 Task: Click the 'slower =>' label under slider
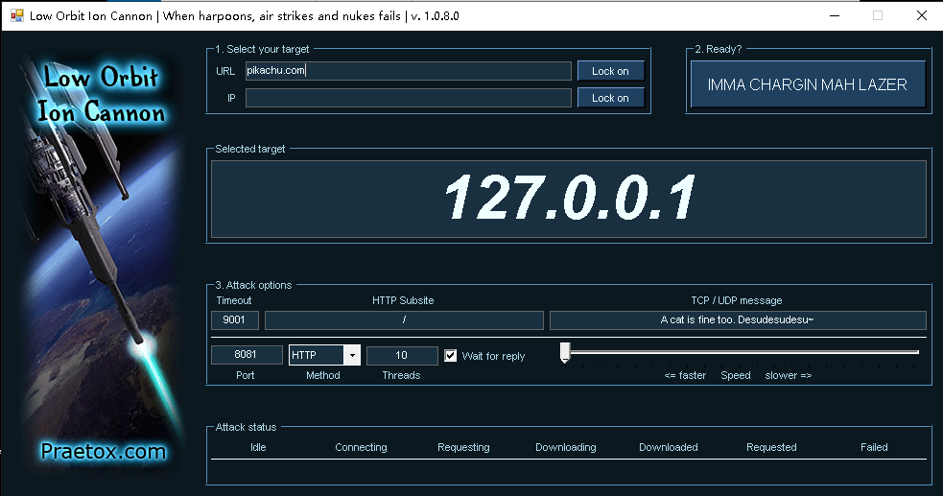click(x=789, y=375)
